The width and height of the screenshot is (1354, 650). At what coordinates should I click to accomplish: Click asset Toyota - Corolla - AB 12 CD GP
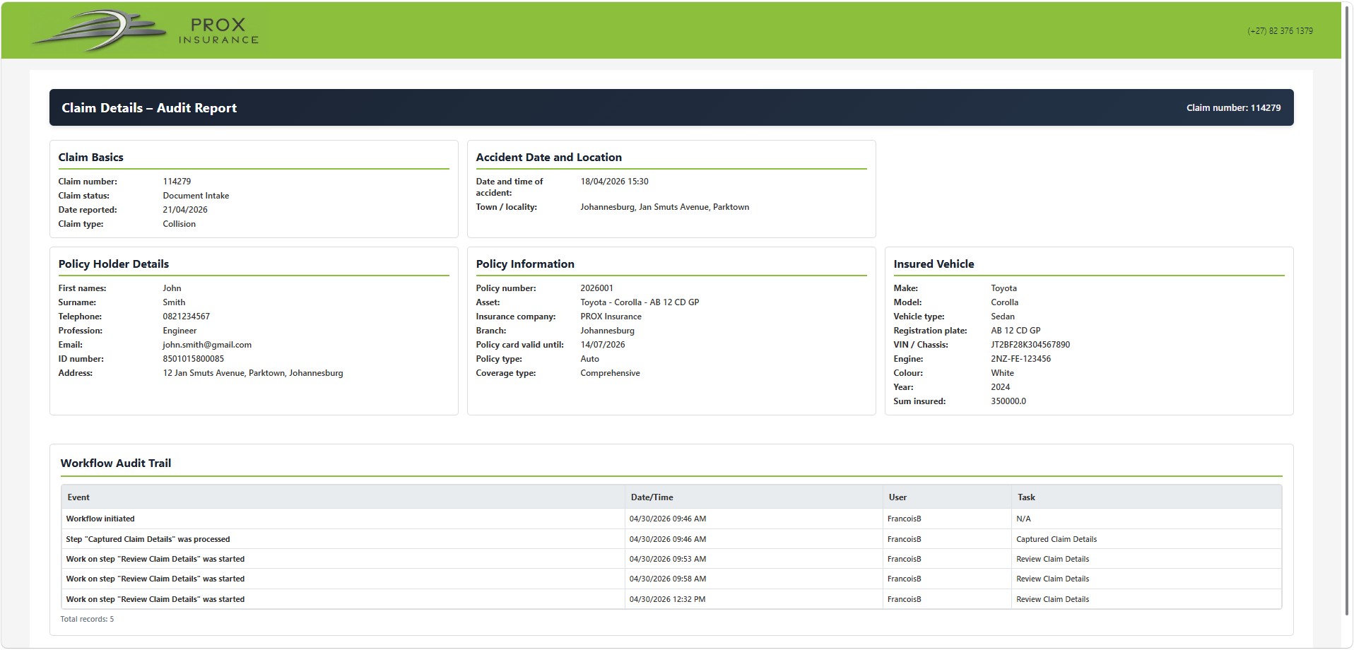tap(640, 302)
